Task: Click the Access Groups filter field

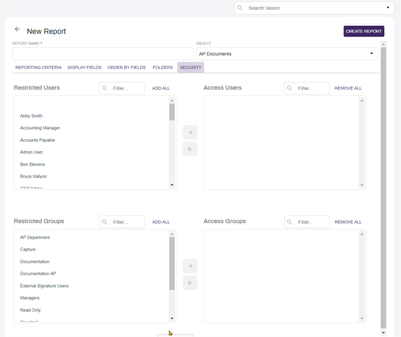Action: [x=307, y=222]
